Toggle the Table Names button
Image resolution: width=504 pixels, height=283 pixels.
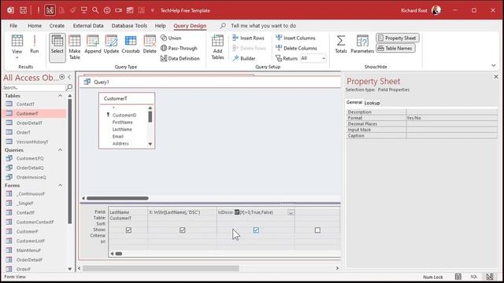pyautogui.click(x=395, y=48)
